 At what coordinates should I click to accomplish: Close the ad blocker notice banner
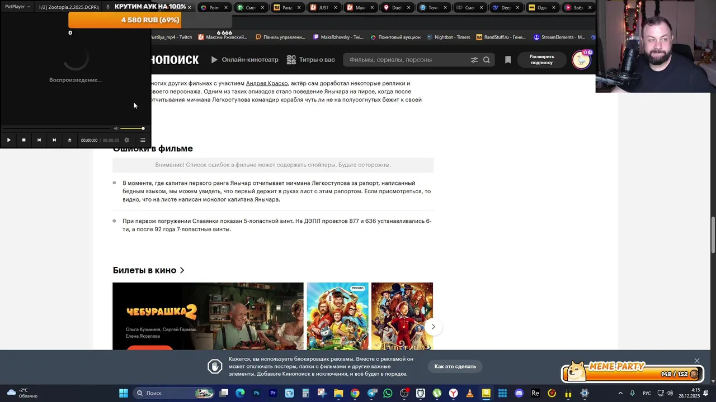tap(697, 361)
